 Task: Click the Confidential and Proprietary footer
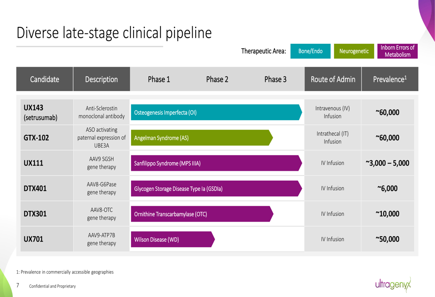[x=53, y=286]
